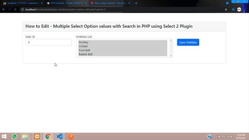Close the PHP Tutorials tab

(x=86, y=3)
